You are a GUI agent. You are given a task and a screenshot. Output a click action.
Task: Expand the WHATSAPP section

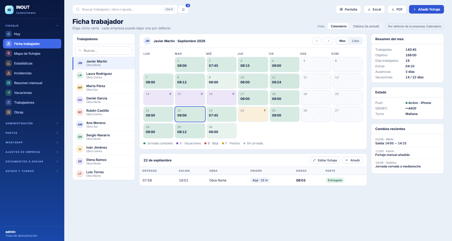click(32, 142)
